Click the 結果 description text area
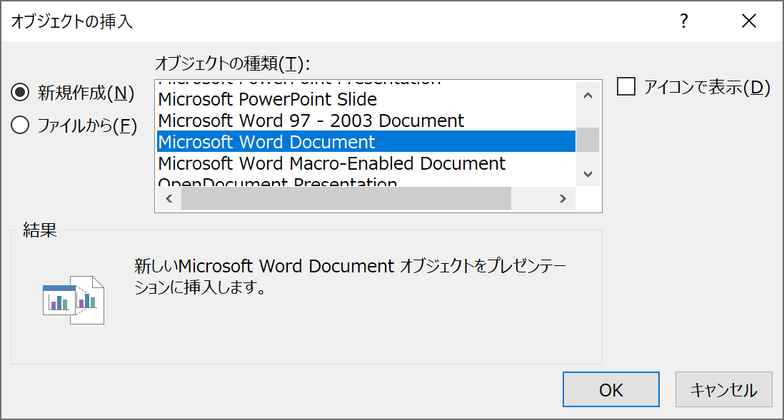The width and height of the screenshot is (784, 420). [x=321, y=278]
